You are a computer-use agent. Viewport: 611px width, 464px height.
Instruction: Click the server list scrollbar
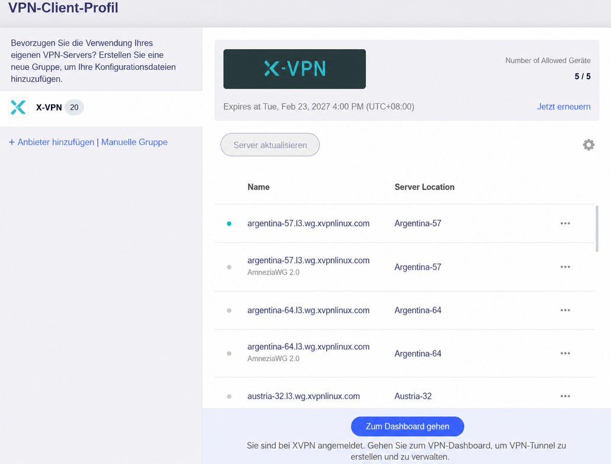pos(597,228)
